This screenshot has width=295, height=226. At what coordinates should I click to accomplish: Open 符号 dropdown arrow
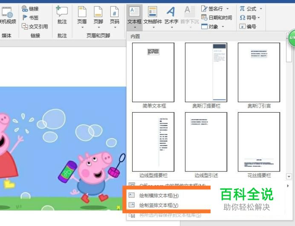pyautogui.click(x=259, y=17)
